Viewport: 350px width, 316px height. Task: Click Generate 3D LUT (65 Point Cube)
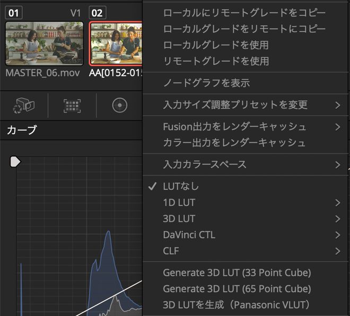(237, 289)
